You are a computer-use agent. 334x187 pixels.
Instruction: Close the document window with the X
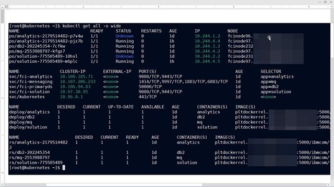point(331,2)
